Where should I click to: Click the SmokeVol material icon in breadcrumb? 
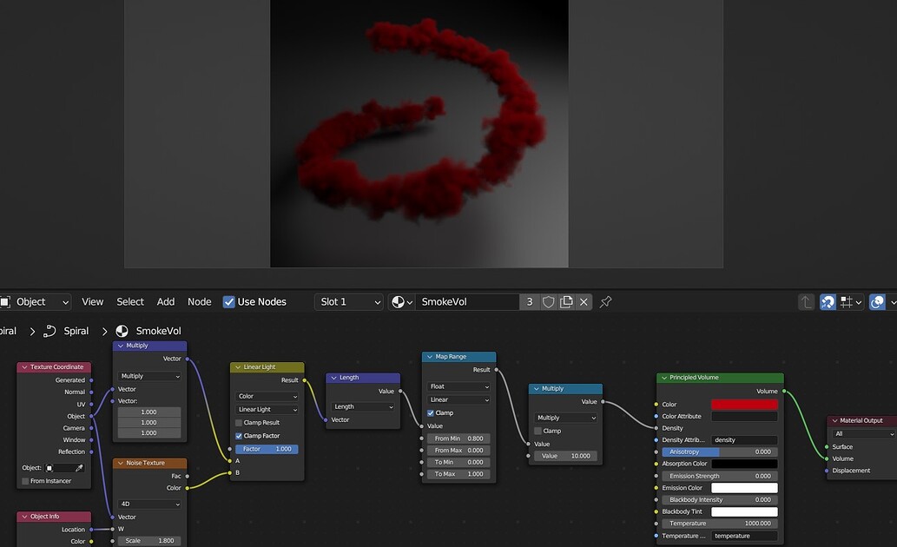point(122,331)
